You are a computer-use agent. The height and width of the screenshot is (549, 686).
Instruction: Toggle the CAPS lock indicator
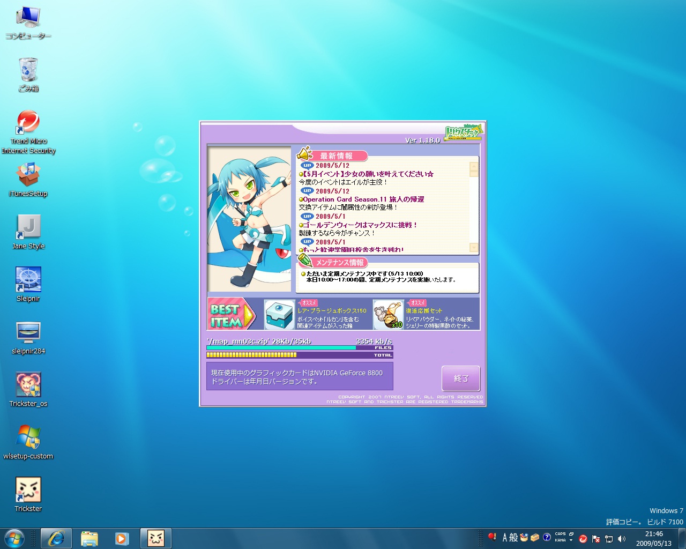560,534
